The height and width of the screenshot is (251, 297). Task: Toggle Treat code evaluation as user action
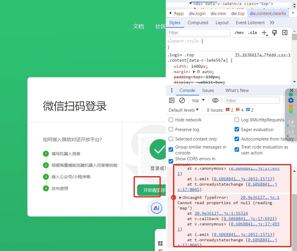tap(237, 150)
